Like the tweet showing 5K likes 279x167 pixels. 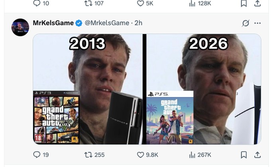click(140, 3)
